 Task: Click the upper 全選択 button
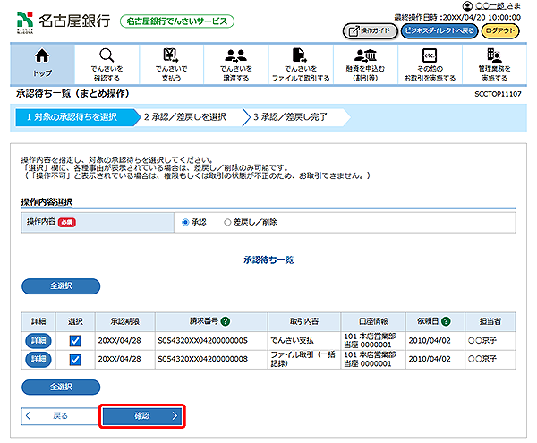(x=59, y=286)
